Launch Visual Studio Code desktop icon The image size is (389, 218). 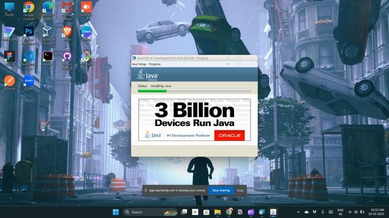tap(29, 60)
